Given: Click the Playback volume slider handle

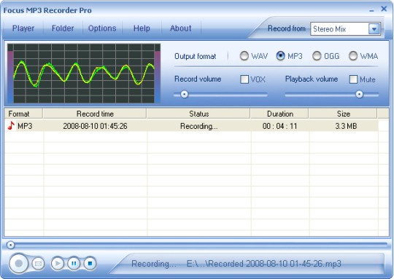Looking at the screenshot, I should point(359,95).
